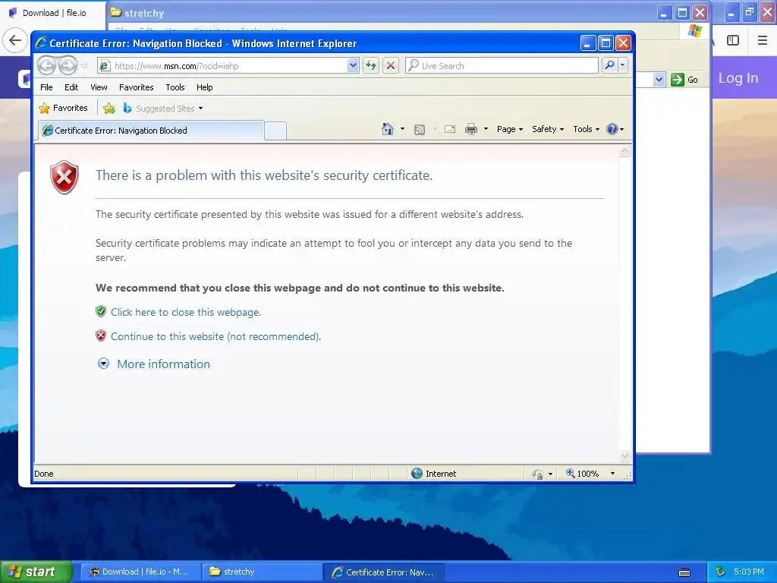
Task: Click the Favorites star button
Action: click(64, 108)
